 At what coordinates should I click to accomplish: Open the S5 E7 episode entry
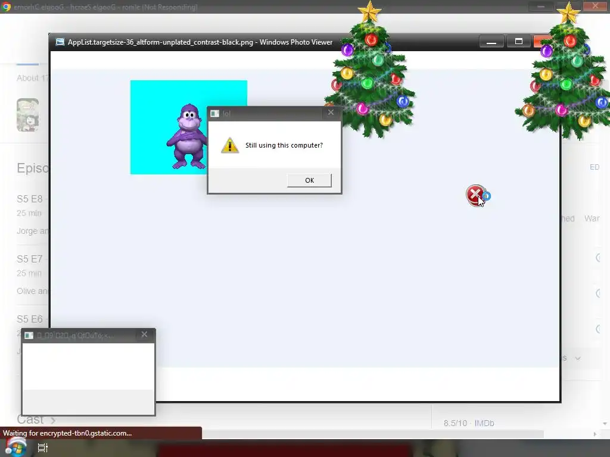pos(30,259)
